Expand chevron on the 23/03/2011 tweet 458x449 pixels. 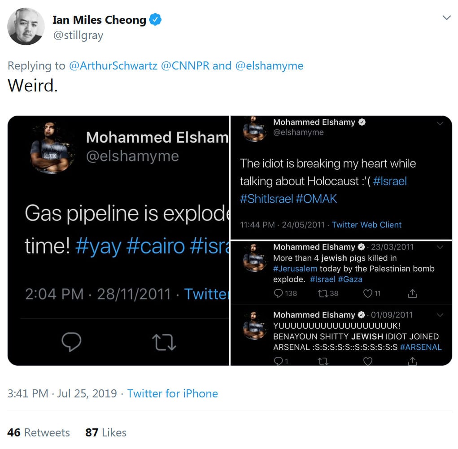coord(440,247)
